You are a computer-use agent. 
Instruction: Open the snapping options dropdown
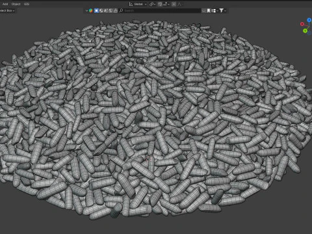click(x=166, y=4)
